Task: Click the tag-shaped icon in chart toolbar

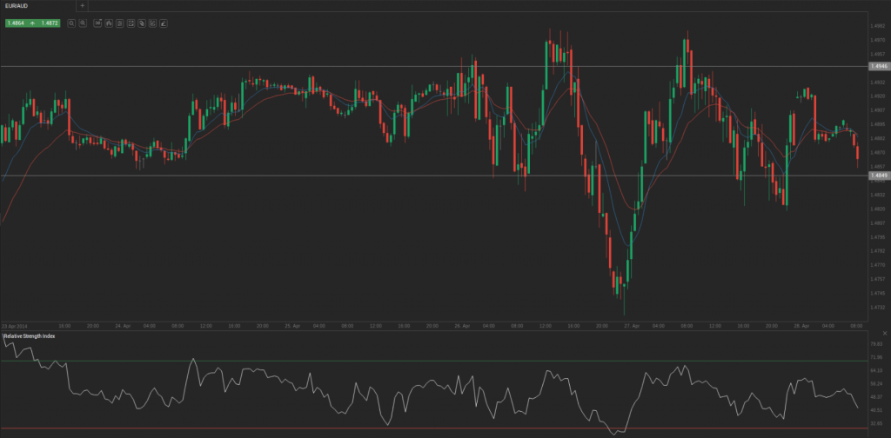Action: pyautogui.click(x=142, y=23)
